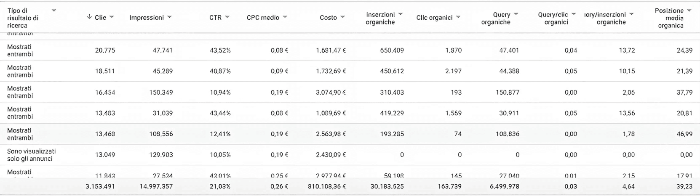Open the CPC medio column arrow menu
This screenshot has width=700, height=196.
(285, 17)
